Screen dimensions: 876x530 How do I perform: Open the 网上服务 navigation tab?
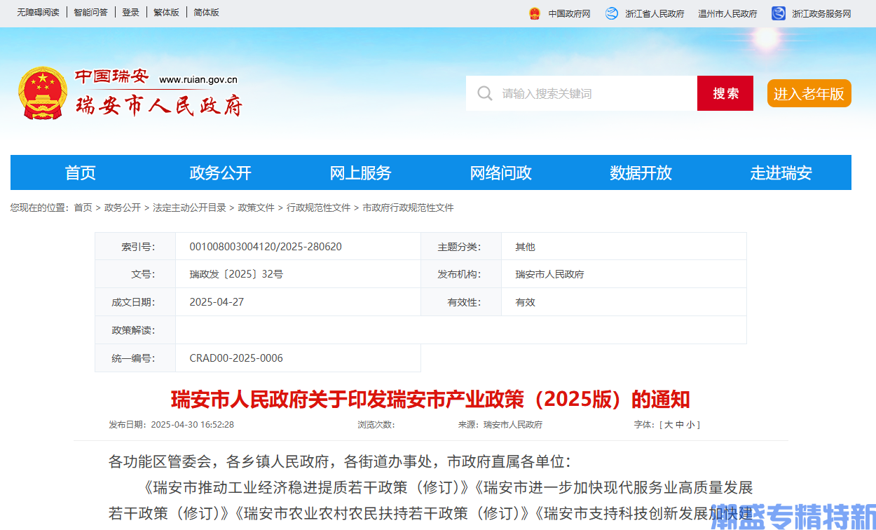click(361, 172)
